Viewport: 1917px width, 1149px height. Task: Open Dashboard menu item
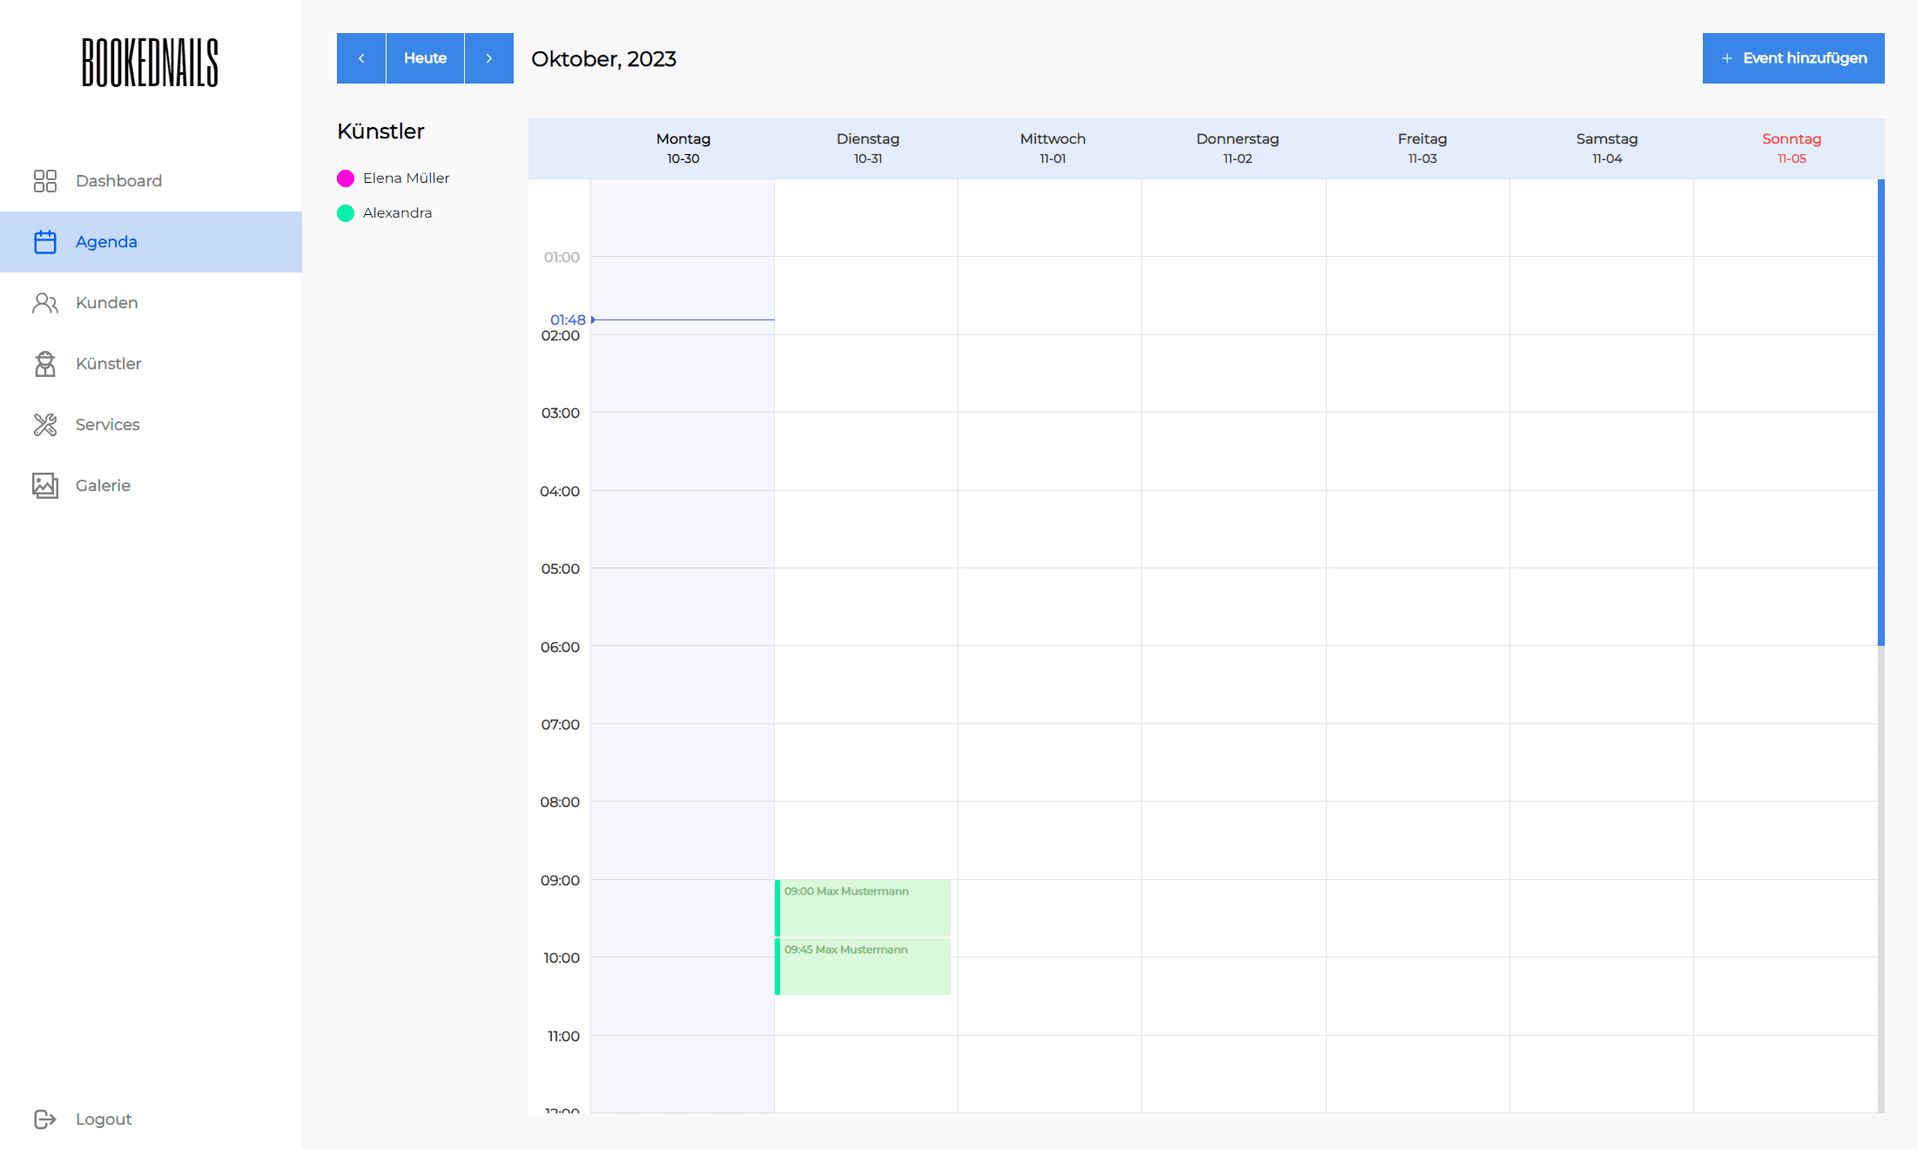tap(151, 181)
